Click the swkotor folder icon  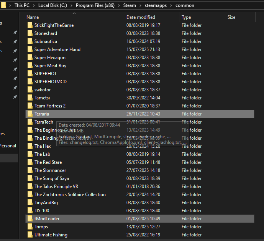30,90
